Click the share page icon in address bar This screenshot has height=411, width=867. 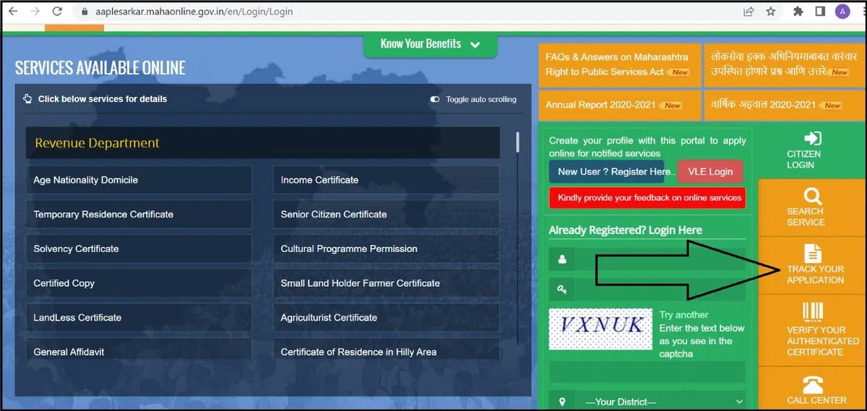[749, 12]
